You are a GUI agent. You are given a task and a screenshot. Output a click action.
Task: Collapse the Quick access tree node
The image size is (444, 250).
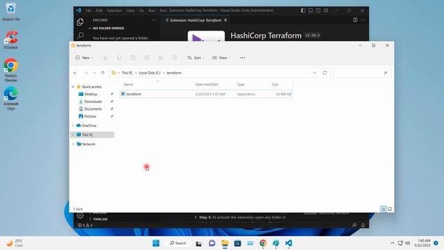[73, 87]
